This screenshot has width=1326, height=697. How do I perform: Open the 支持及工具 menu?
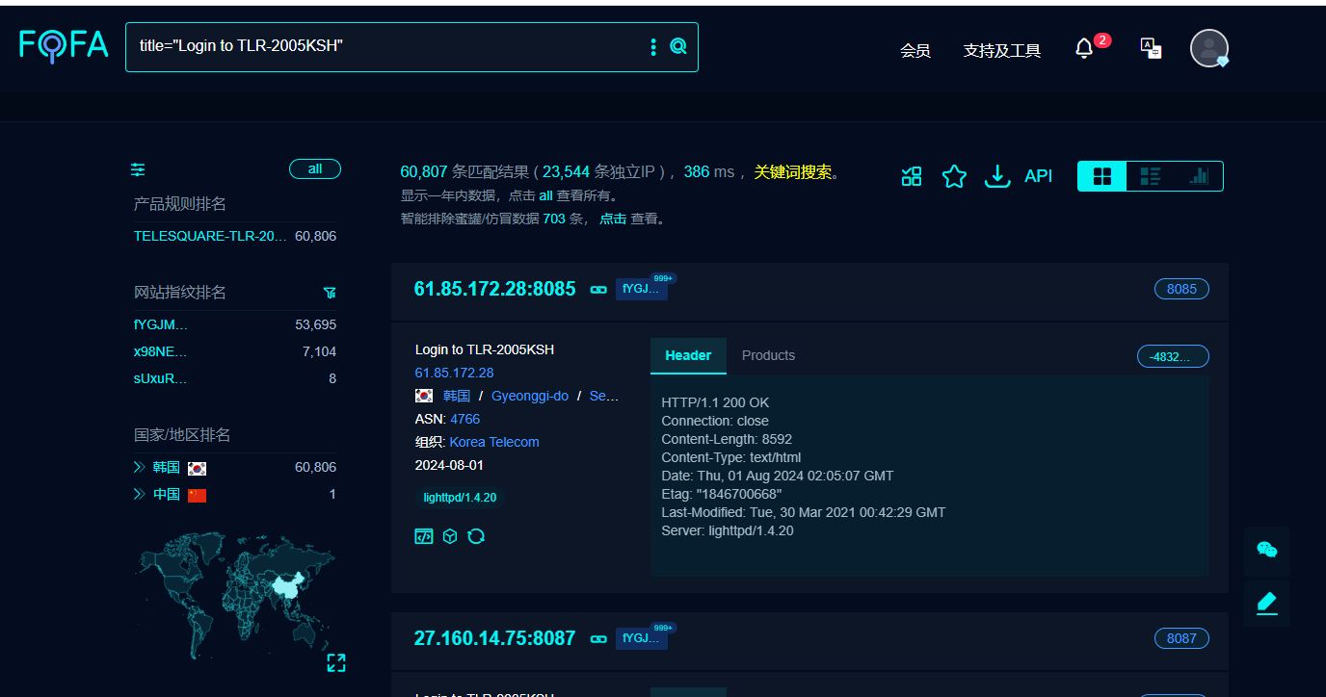(x=1002, y=51)
